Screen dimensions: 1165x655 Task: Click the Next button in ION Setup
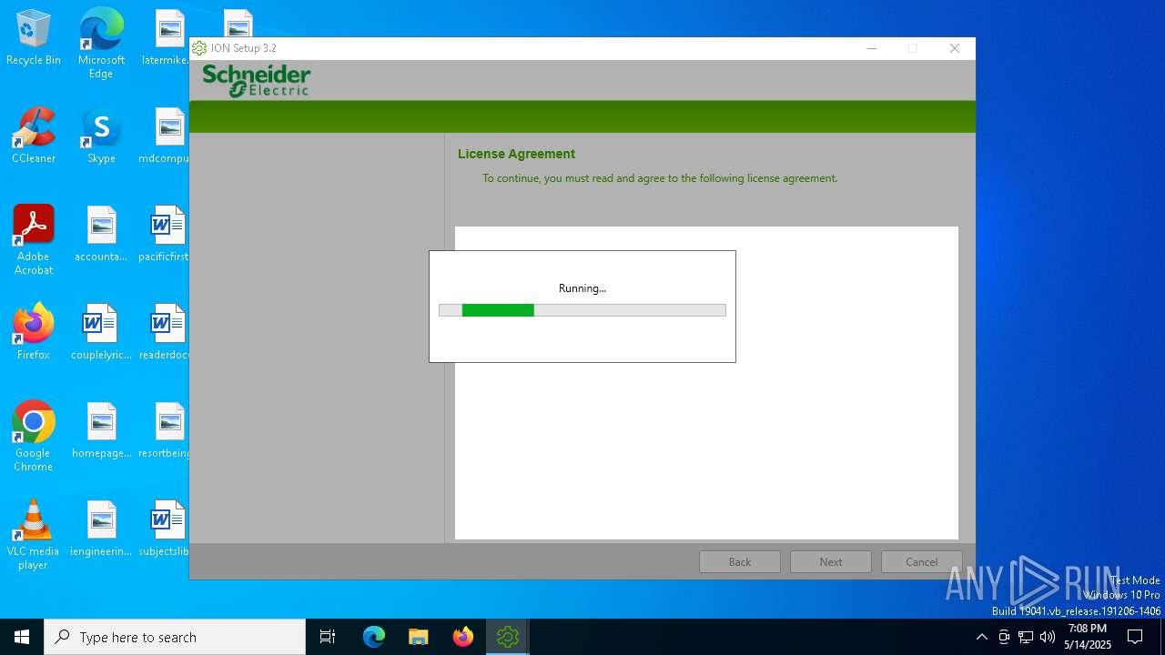831,561
